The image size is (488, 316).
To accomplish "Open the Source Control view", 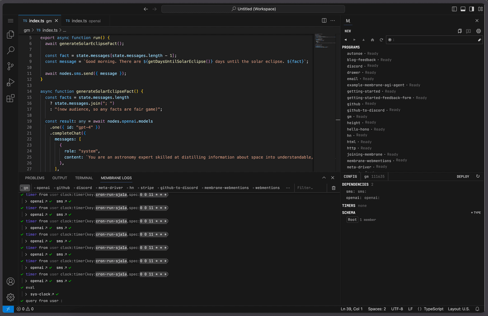I will (x=10, y=66).
